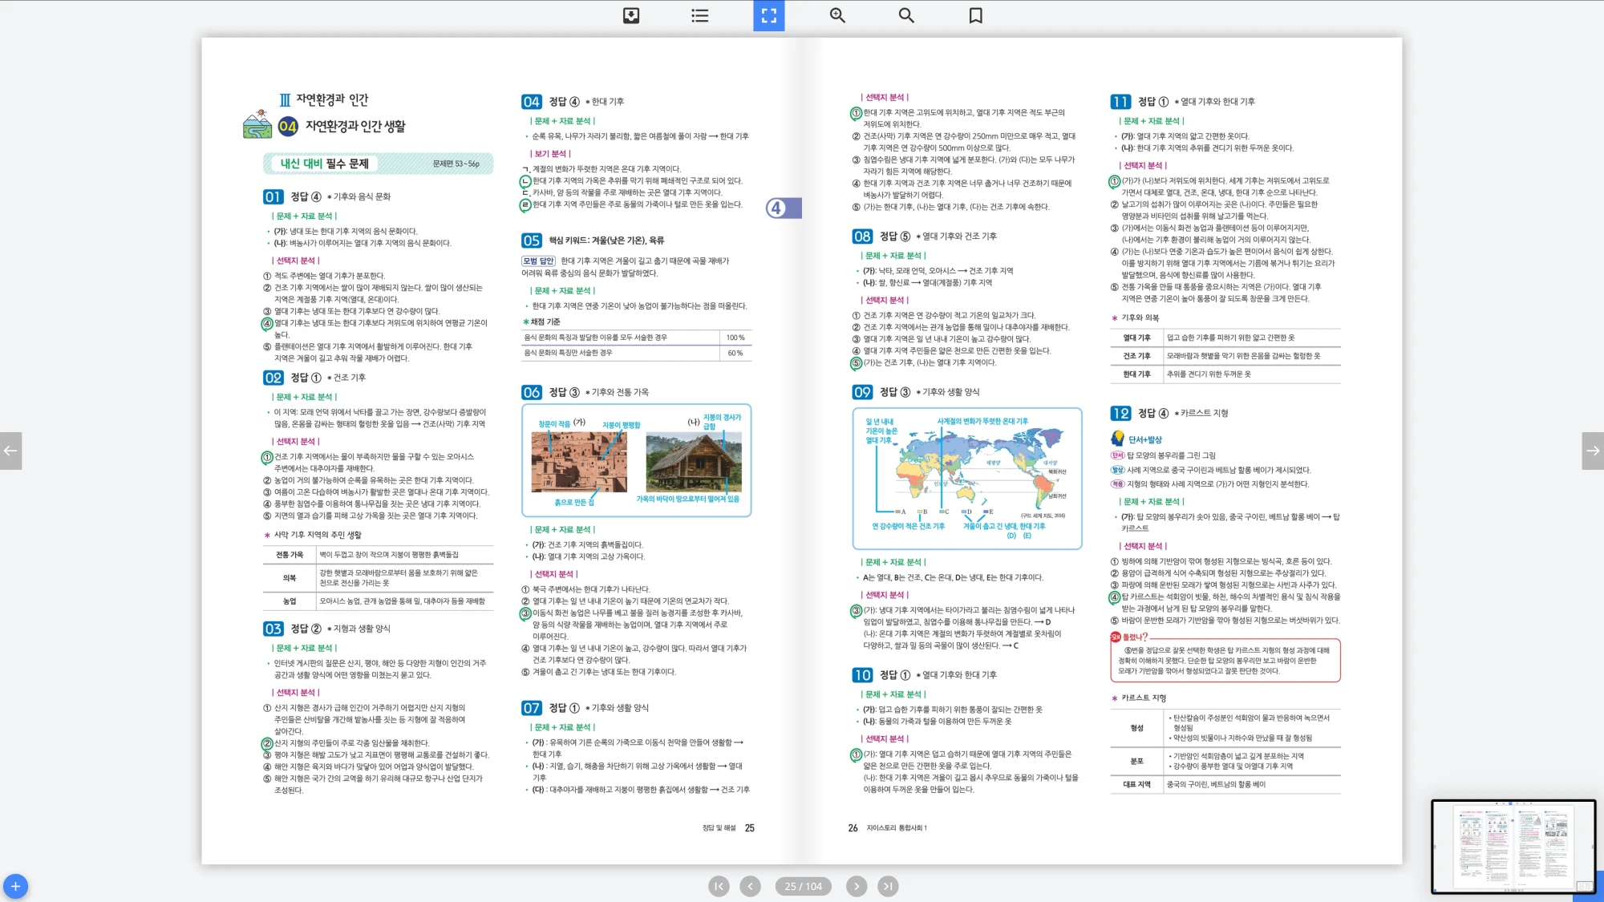Viewport: 1604px width, 902px height.
Task: Go to the previous page button
Action: (x=750, y=886)
